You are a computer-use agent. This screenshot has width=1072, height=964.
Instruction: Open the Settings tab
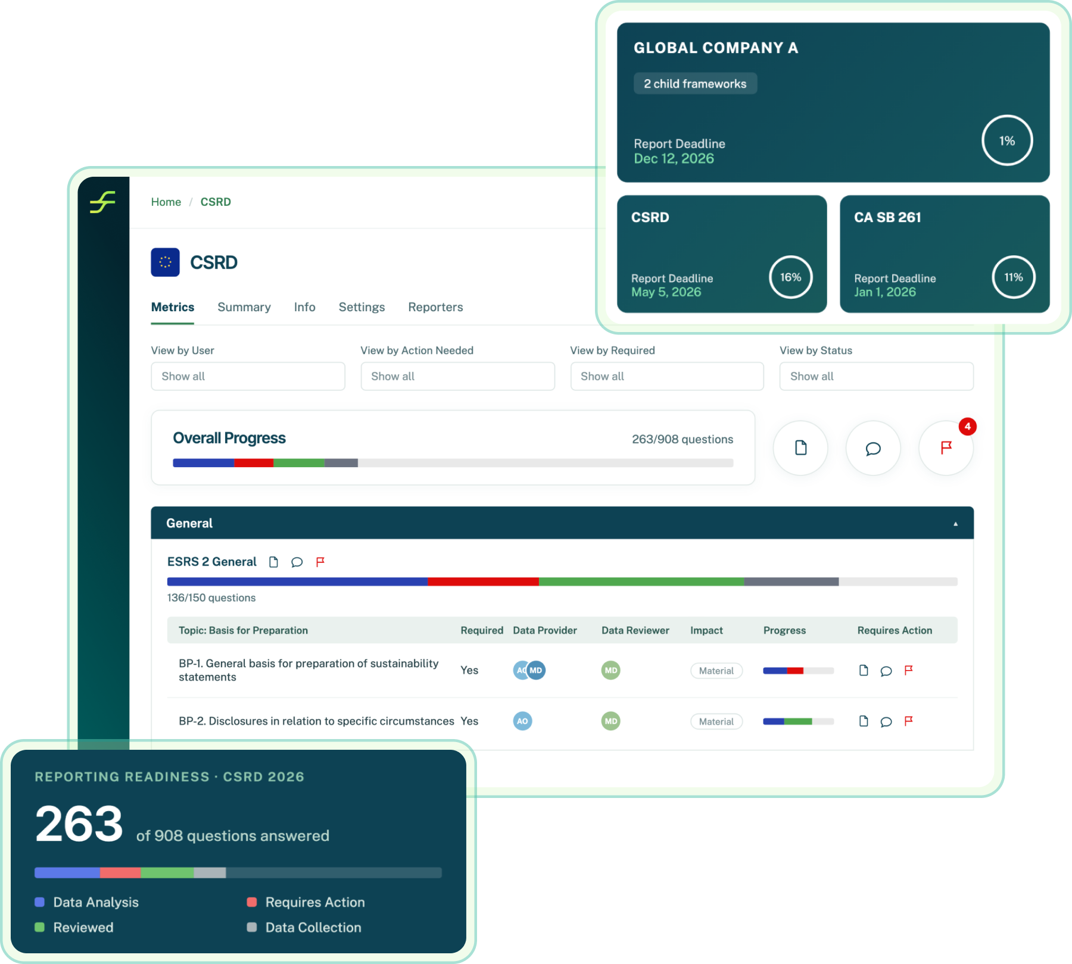coord(362,307)
